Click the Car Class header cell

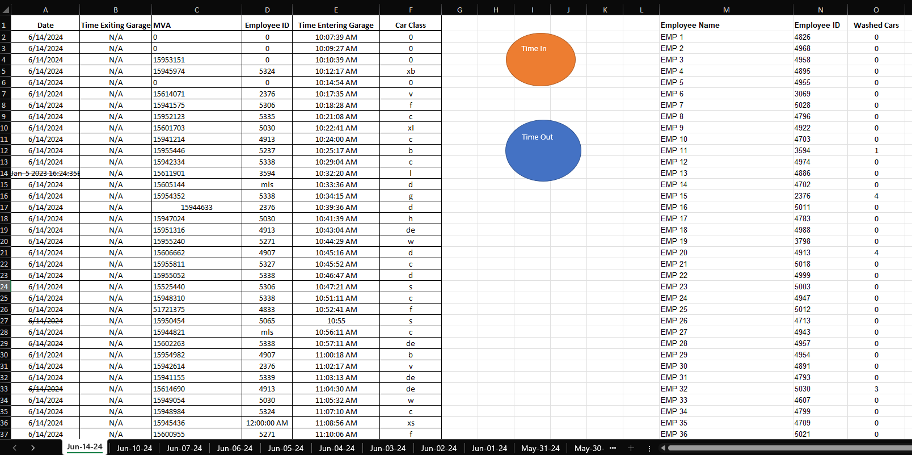pyautogui.click(x=411, y=25)
